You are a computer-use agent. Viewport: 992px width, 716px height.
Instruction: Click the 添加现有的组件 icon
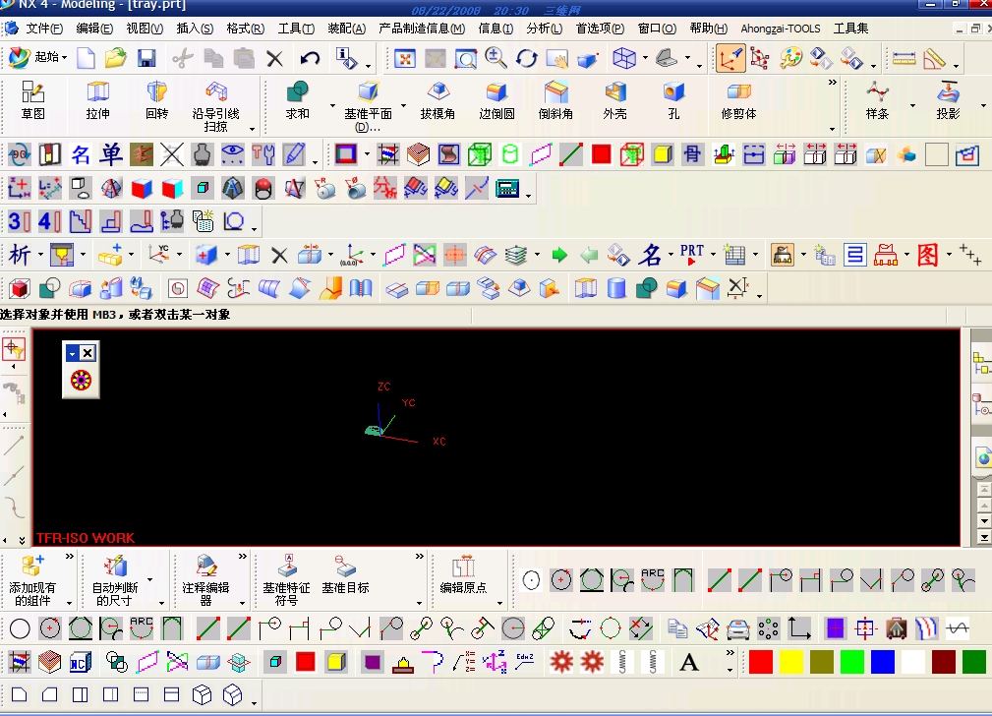[x=32, y=581]
